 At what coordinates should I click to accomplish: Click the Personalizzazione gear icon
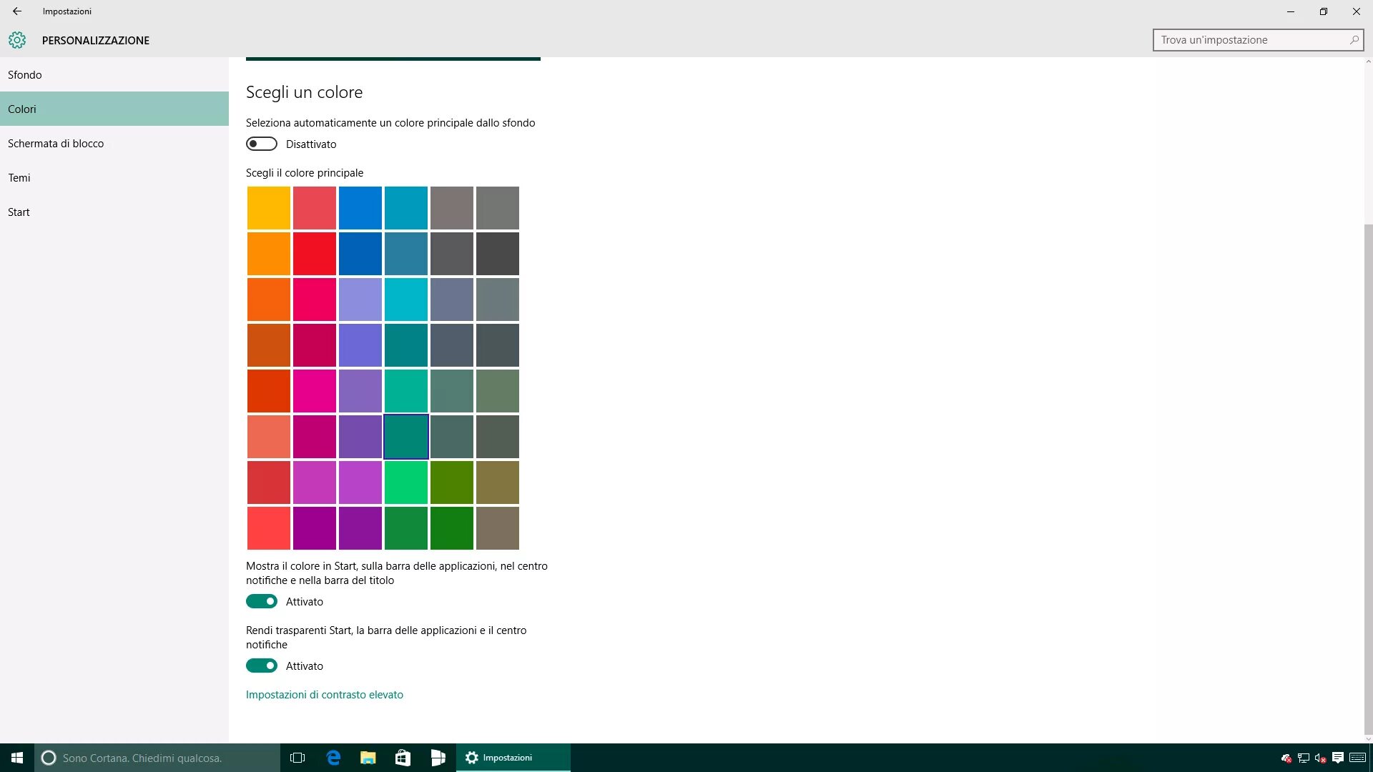pos(17,40)
